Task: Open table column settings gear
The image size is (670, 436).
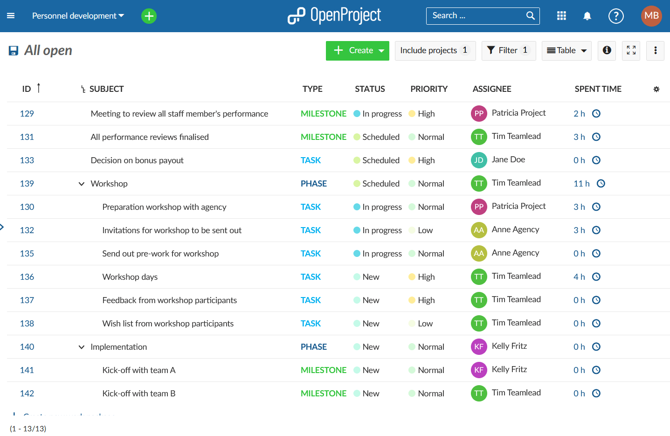Action: tap(656, 89)
